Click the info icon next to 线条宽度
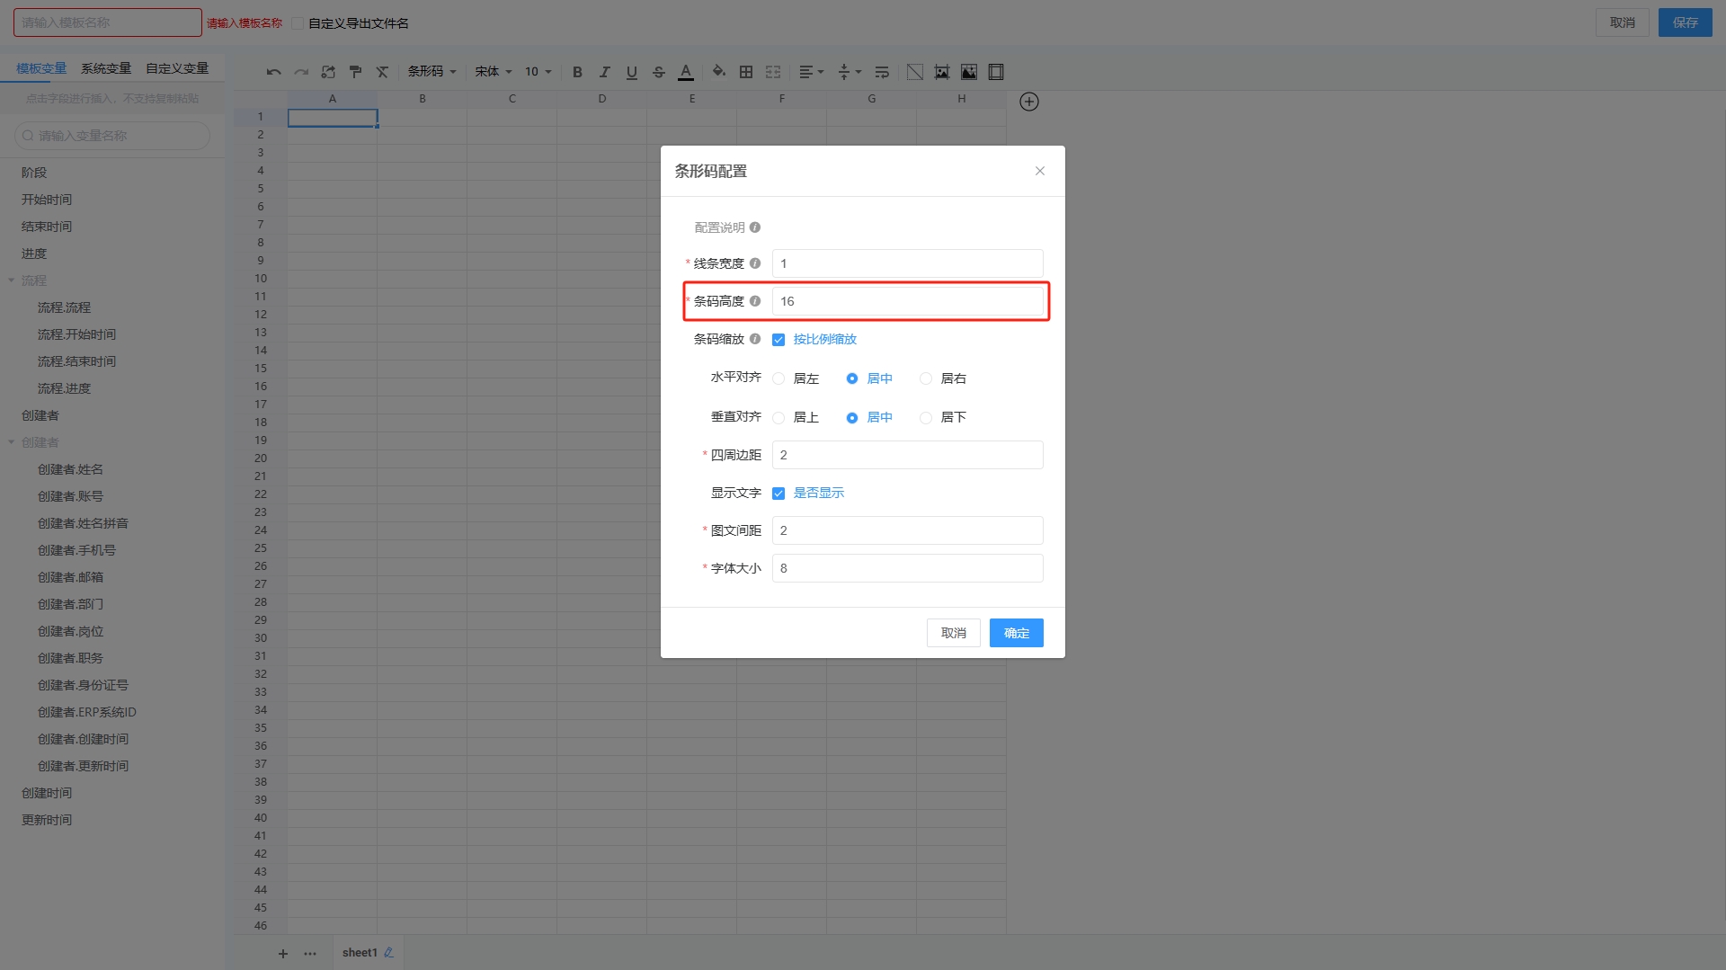 click(x=755, y=263)
